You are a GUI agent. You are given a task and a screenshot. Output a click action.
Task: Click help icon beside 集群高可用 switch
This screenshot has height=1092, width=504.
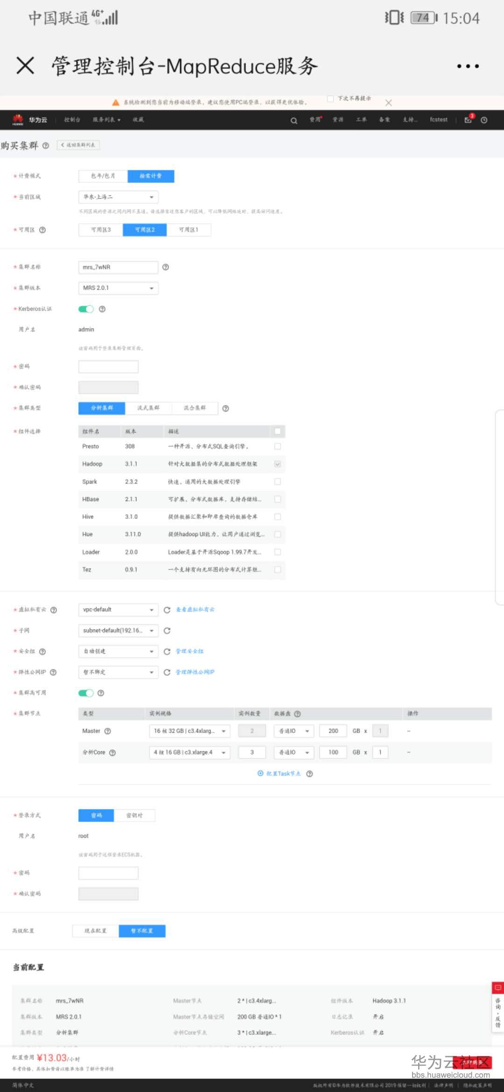[x=101, y=693]
